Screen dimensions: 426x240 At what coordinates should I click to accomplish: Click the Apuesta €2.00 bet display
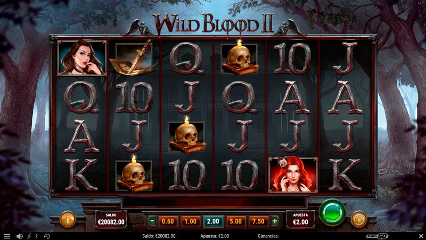(x=300, y=219)
